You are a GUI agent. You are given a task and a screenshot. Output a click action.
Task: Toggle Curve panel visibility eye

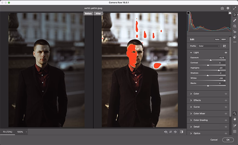226,107
